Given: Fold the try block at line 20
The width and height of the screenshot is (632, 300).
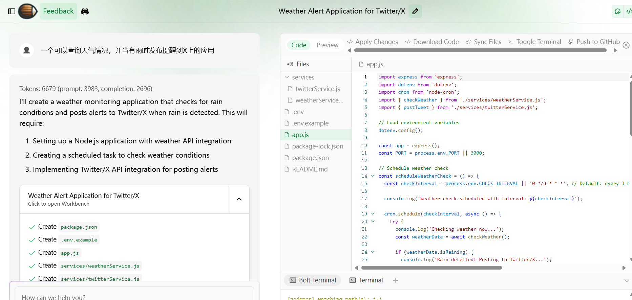Looking at the screenshot, I should [373, 222].
